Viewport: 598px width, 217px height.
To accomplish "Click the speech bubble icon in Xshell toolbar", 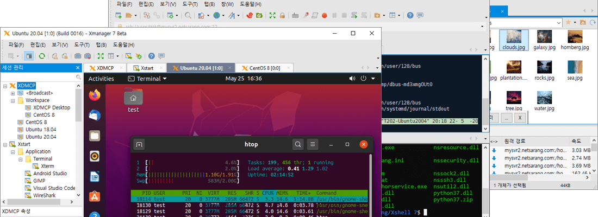I will click(420, 16).
